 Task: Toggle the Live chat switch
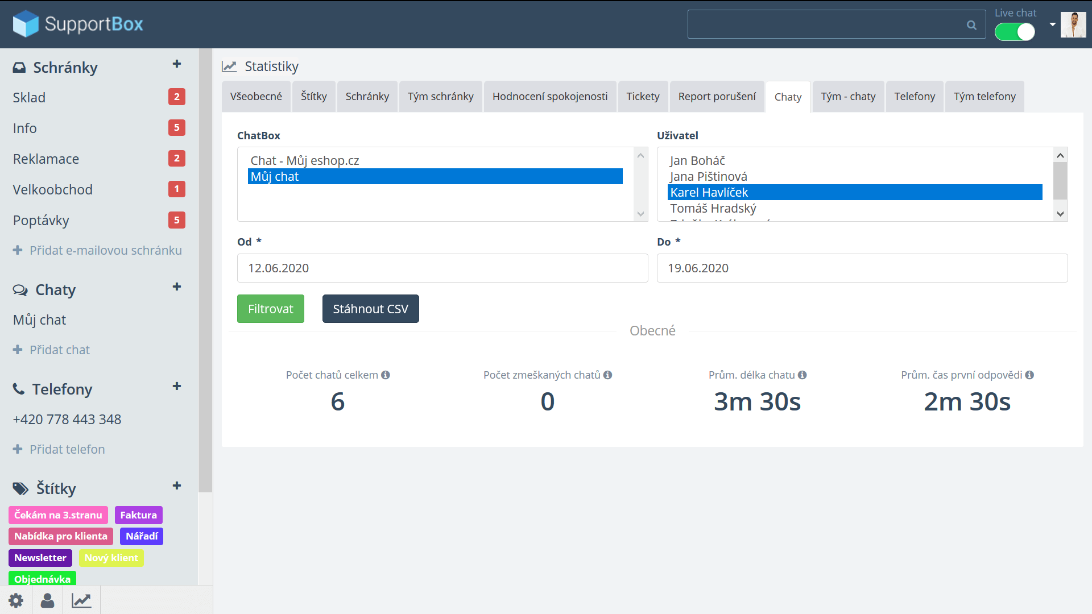tap(1015, 32)
